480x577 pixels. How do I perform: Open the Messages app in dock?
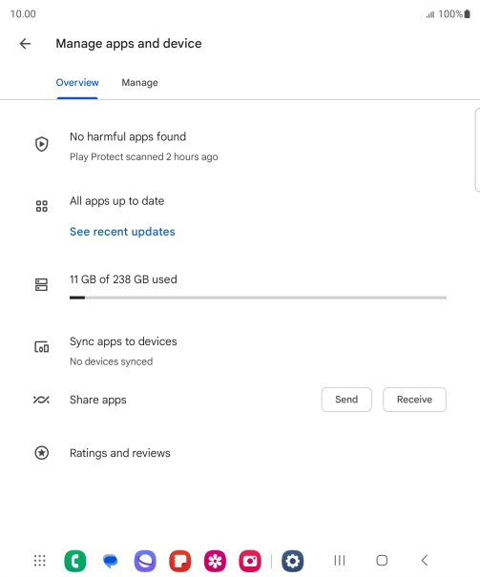coord(110,561)
